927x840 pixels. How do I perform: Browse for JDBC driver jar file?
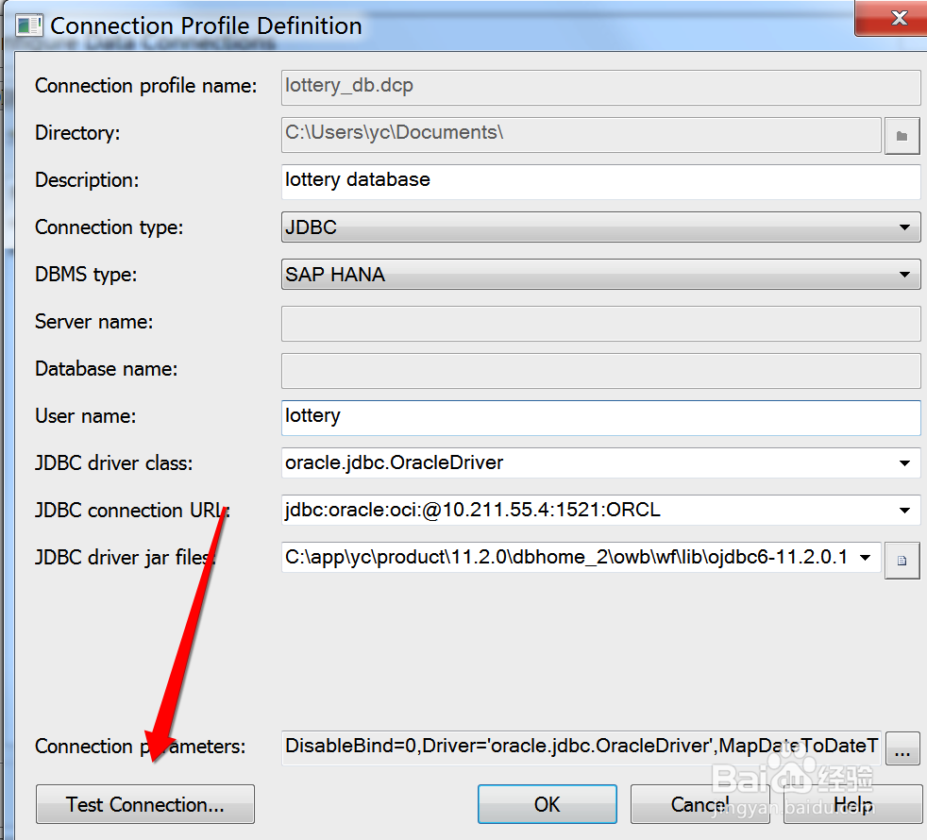(902, 561)
